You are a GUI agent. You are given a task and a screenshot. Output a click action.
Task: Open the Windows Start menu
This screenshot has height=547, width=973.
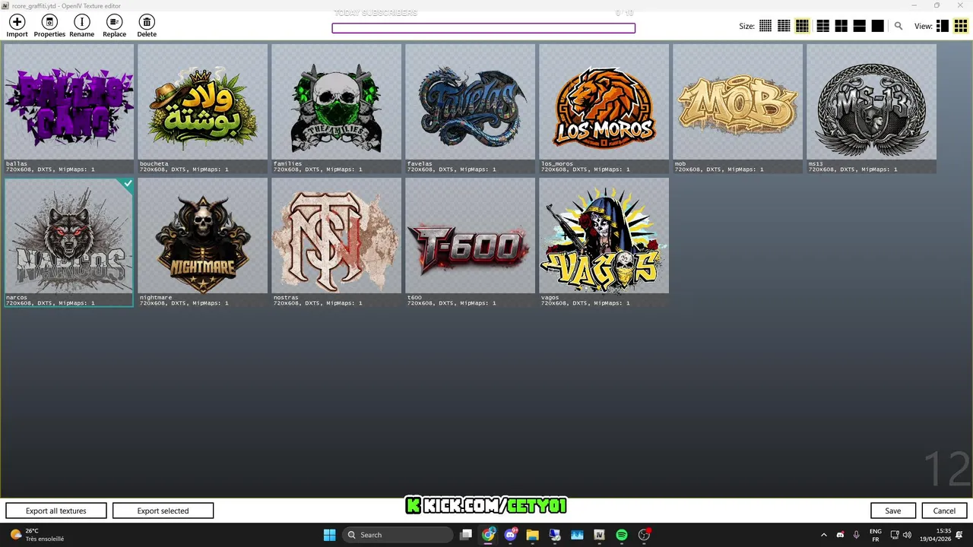point(329,535)
